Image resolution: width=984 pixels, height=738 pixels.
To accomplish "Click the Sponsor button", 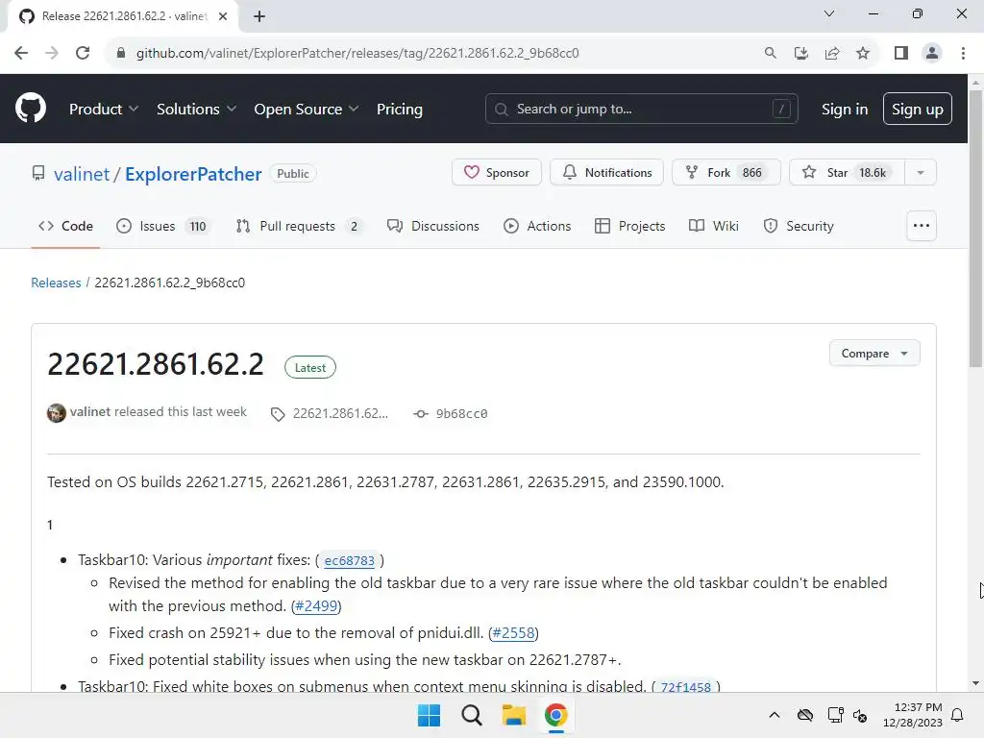I will coord(497,173).
